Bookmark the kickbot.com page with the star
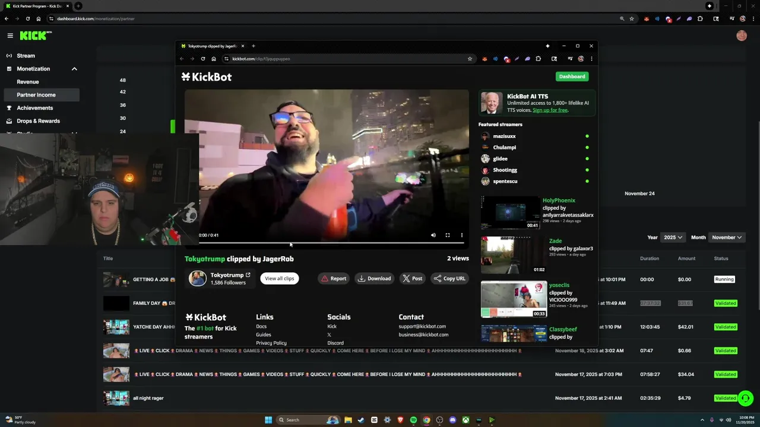This screenshot has height=427, width=760. pyautogui.click(x=470, y=59)
